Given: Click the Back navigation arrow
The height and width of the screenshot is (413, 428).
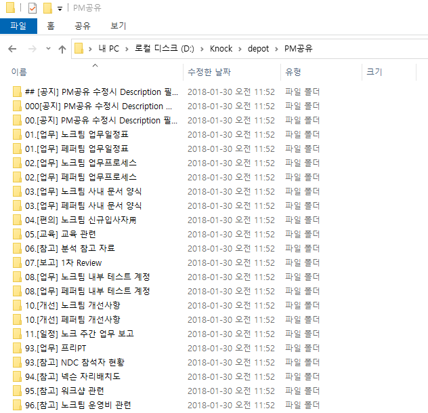Looking at the screenshot, I should point(13,49).
